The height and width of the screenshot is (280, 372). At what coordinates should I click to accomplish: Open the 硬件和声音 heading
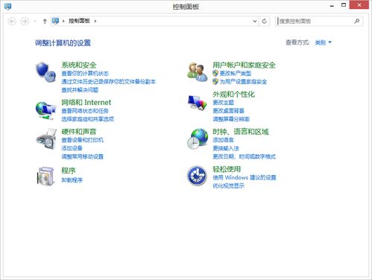[79, 132]
